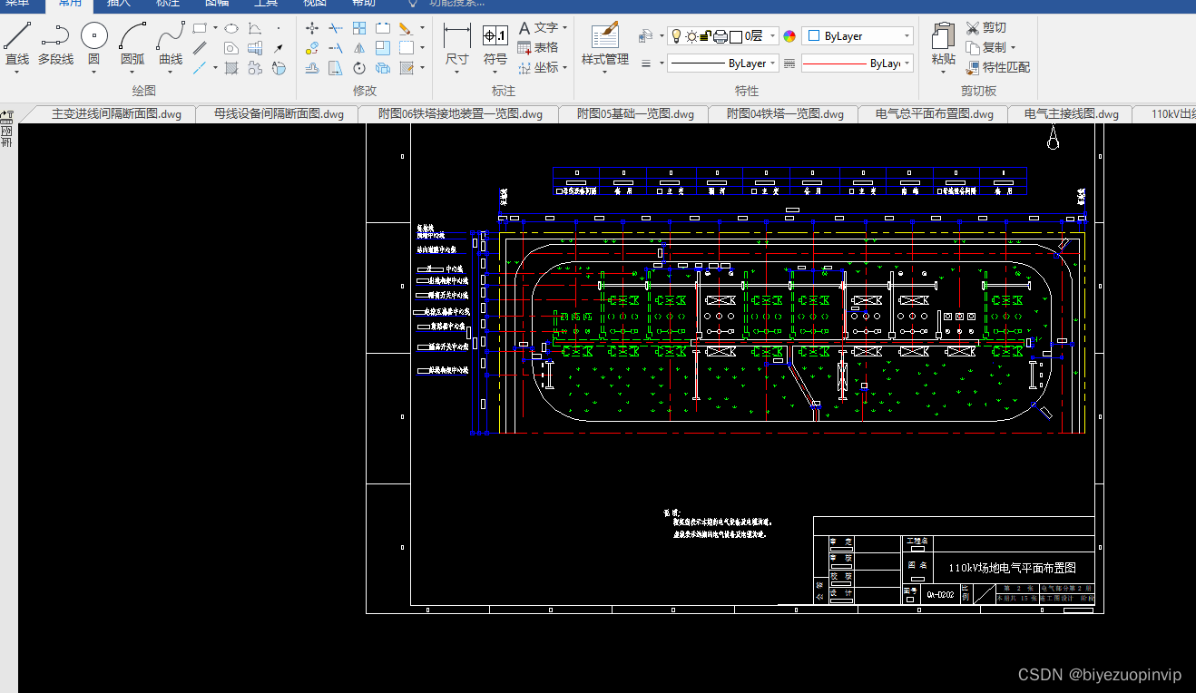The height and width of the screenshot is (693, 1196).
Task: Select the 曲线 spline curve tool
Action: 171,44
